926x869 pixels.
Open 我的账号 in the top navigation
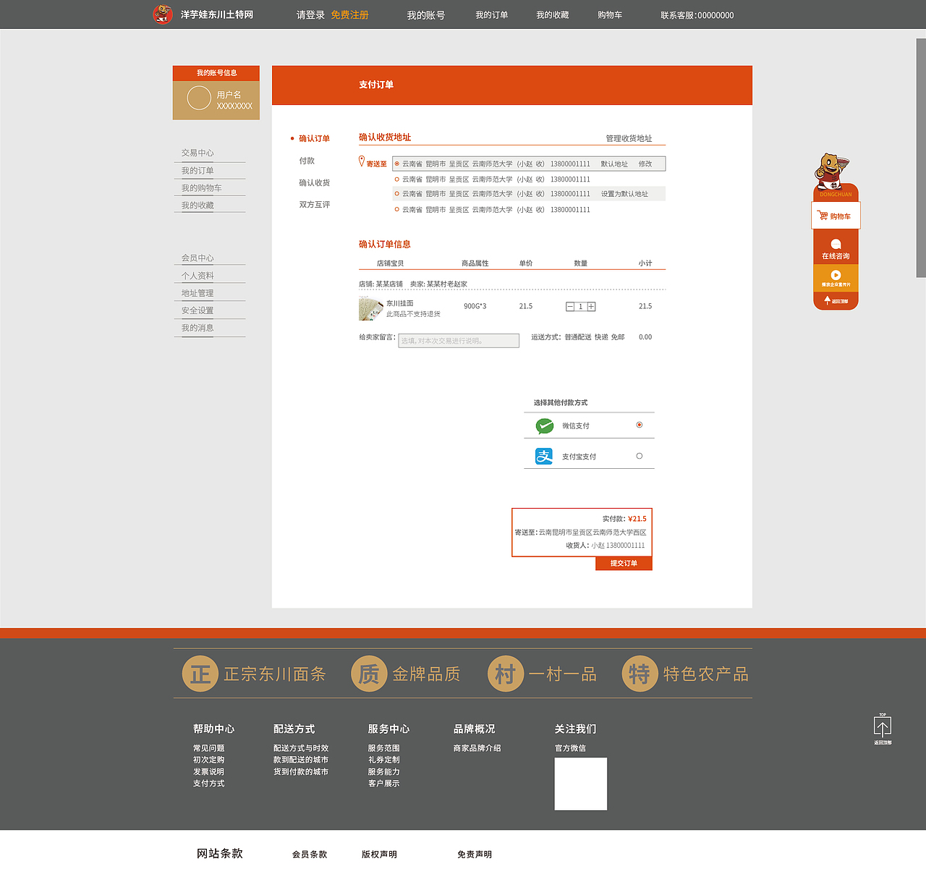click(426, 14)
